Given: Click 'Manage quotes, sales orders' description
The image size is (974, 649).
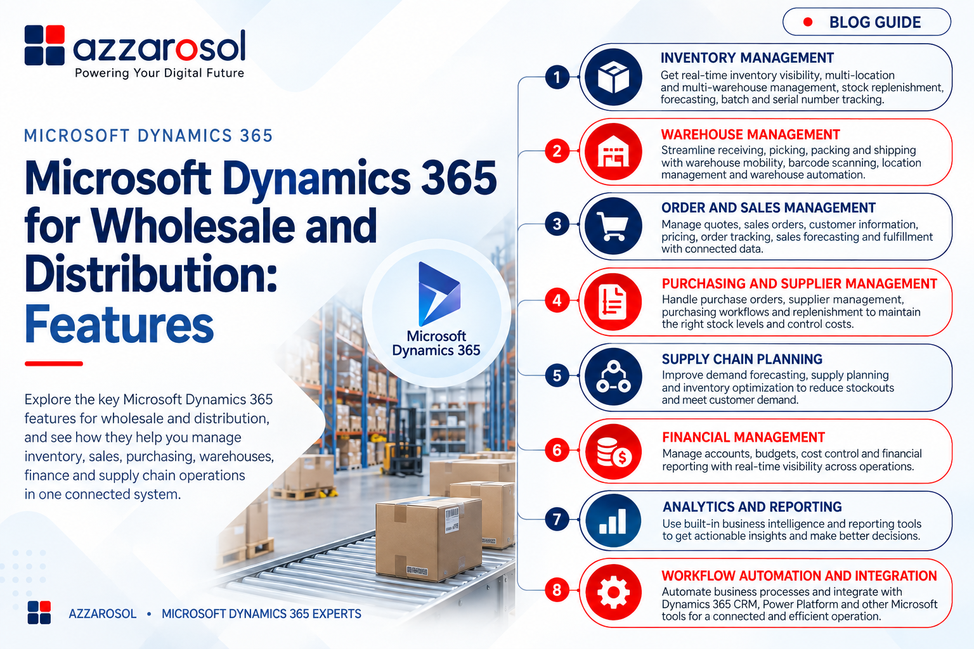Looking at the screenshot, I should [x=797, y=236].
